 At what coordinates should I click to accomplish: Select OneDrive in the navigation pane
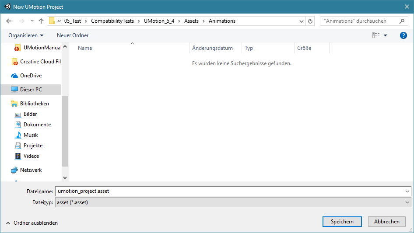tap(31, 76)
